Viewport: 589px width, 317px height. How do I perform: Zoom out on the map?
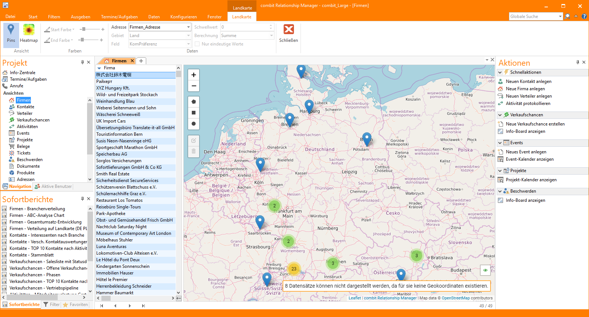[194, 86]
